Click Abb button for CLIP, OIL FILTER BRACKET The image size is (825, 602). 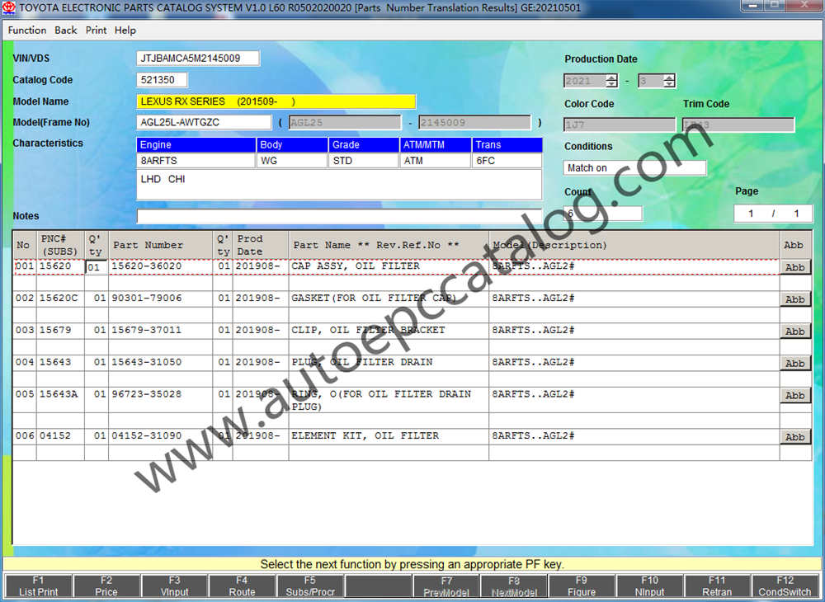pyautogui.click(x=795, y=332)
